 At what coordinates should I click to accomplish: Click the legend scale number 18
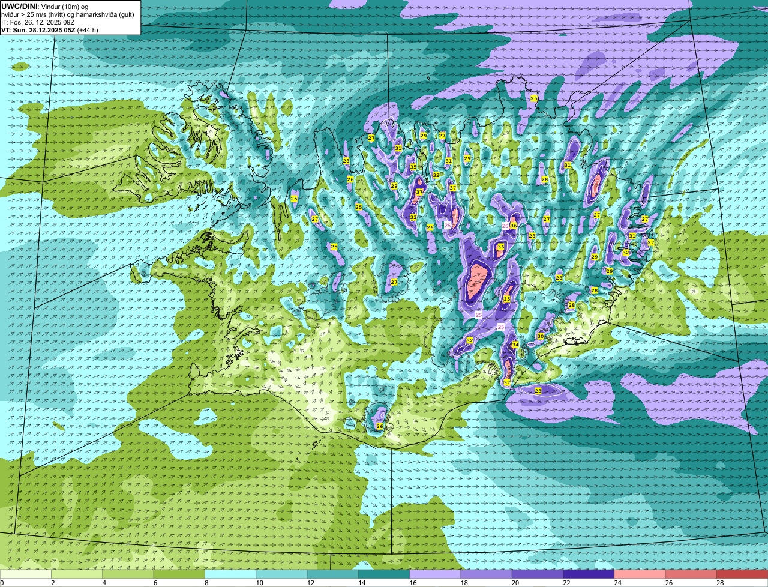pos(464,583)
